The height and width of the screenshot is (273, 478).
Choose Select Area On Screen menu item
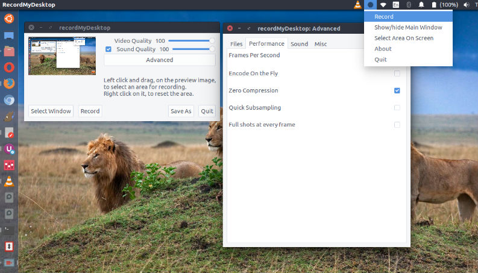408,38
